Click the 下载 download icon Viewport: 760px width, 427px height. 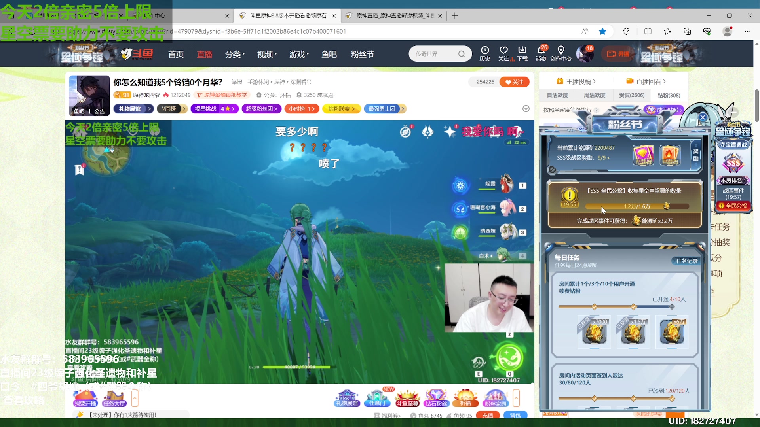(522, 53)
